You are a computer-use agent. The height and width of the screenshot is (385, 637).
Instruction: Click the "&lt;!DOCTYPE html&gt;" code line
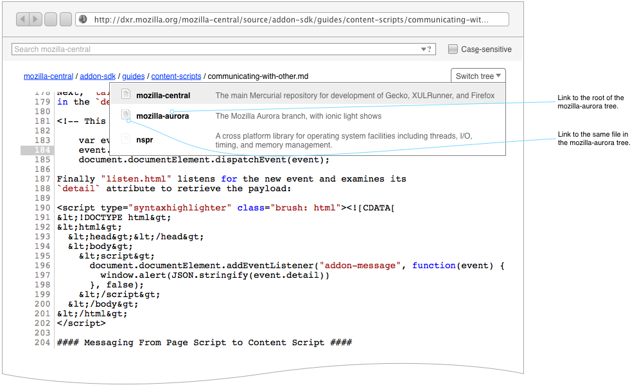114,218
